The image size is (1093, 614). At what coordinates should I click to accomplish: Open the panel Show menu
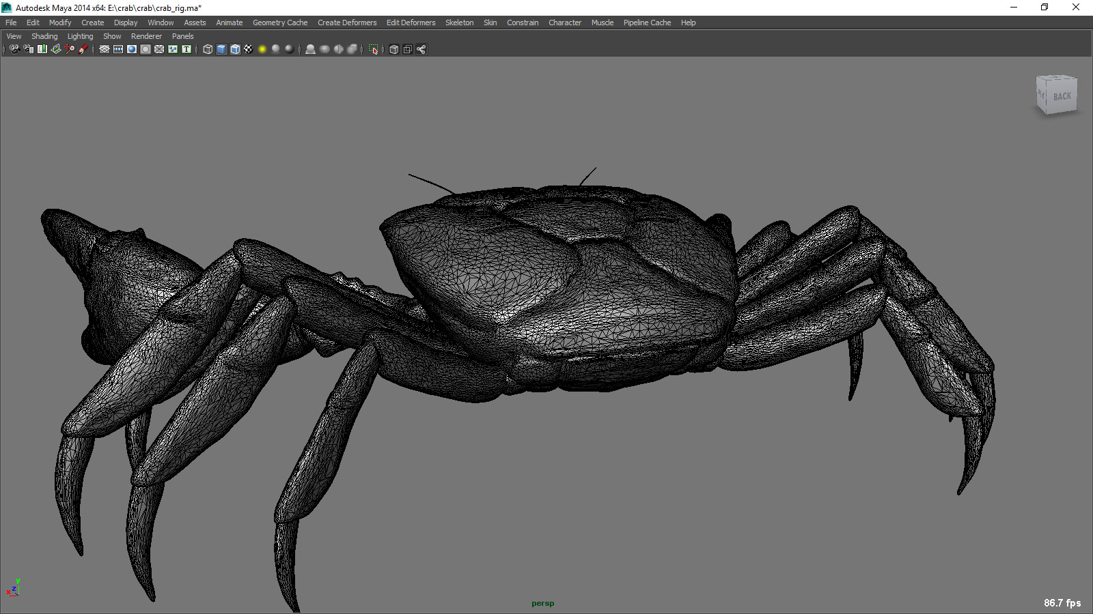(112, 36)
